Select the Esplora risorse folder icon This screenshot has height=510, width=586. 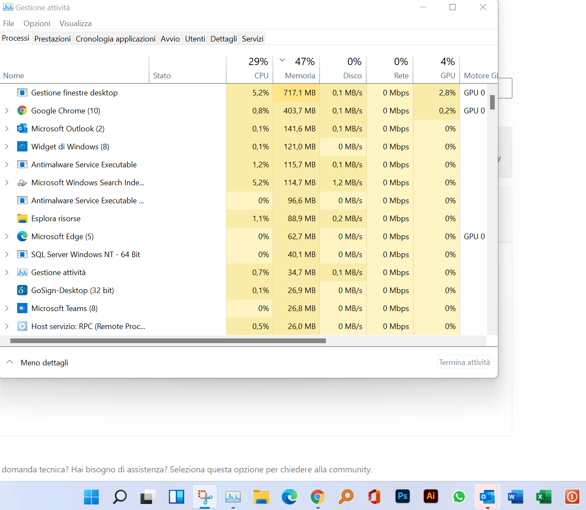click(22, 219)
